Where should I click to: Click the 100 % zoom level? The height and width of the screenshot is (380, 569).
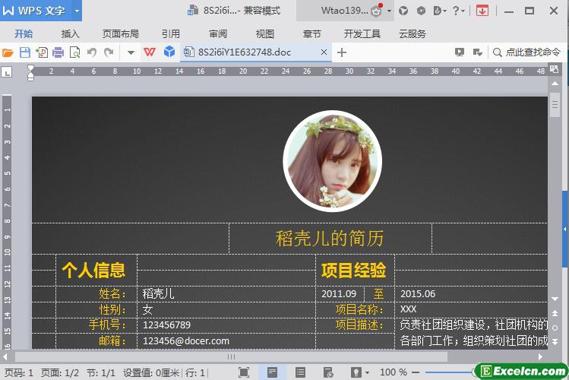394,372
